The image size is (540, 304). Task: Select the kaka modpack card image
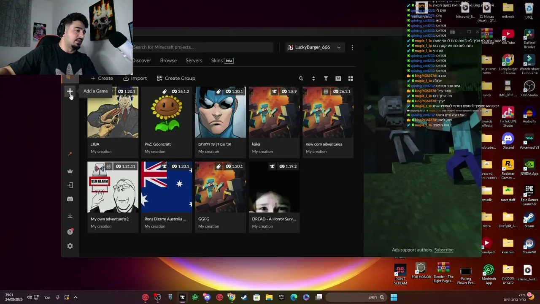[x=274, y=112]
